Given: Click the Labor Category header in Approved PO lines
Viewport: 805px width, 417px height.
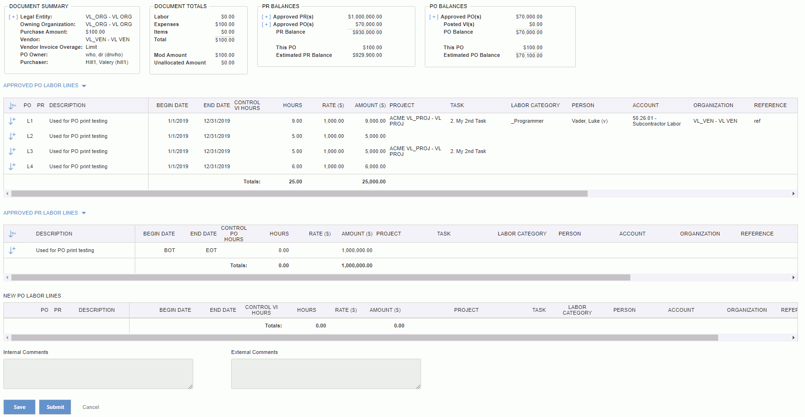Looking at the screenshot, I should (535, 106).
